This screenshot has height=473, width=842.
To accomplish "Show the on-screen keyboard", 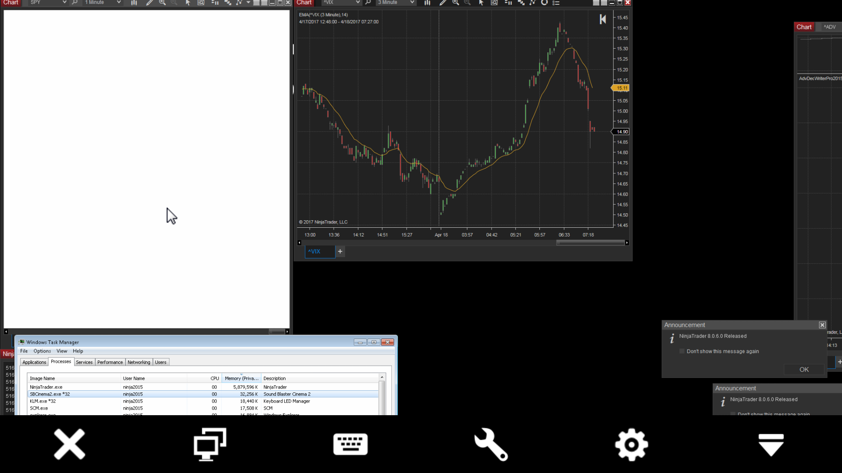I will click(x=350, y=444).
